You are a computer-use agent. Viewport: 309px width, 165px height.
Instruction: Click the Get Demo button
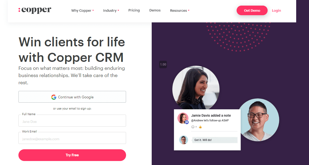point(252,10)
